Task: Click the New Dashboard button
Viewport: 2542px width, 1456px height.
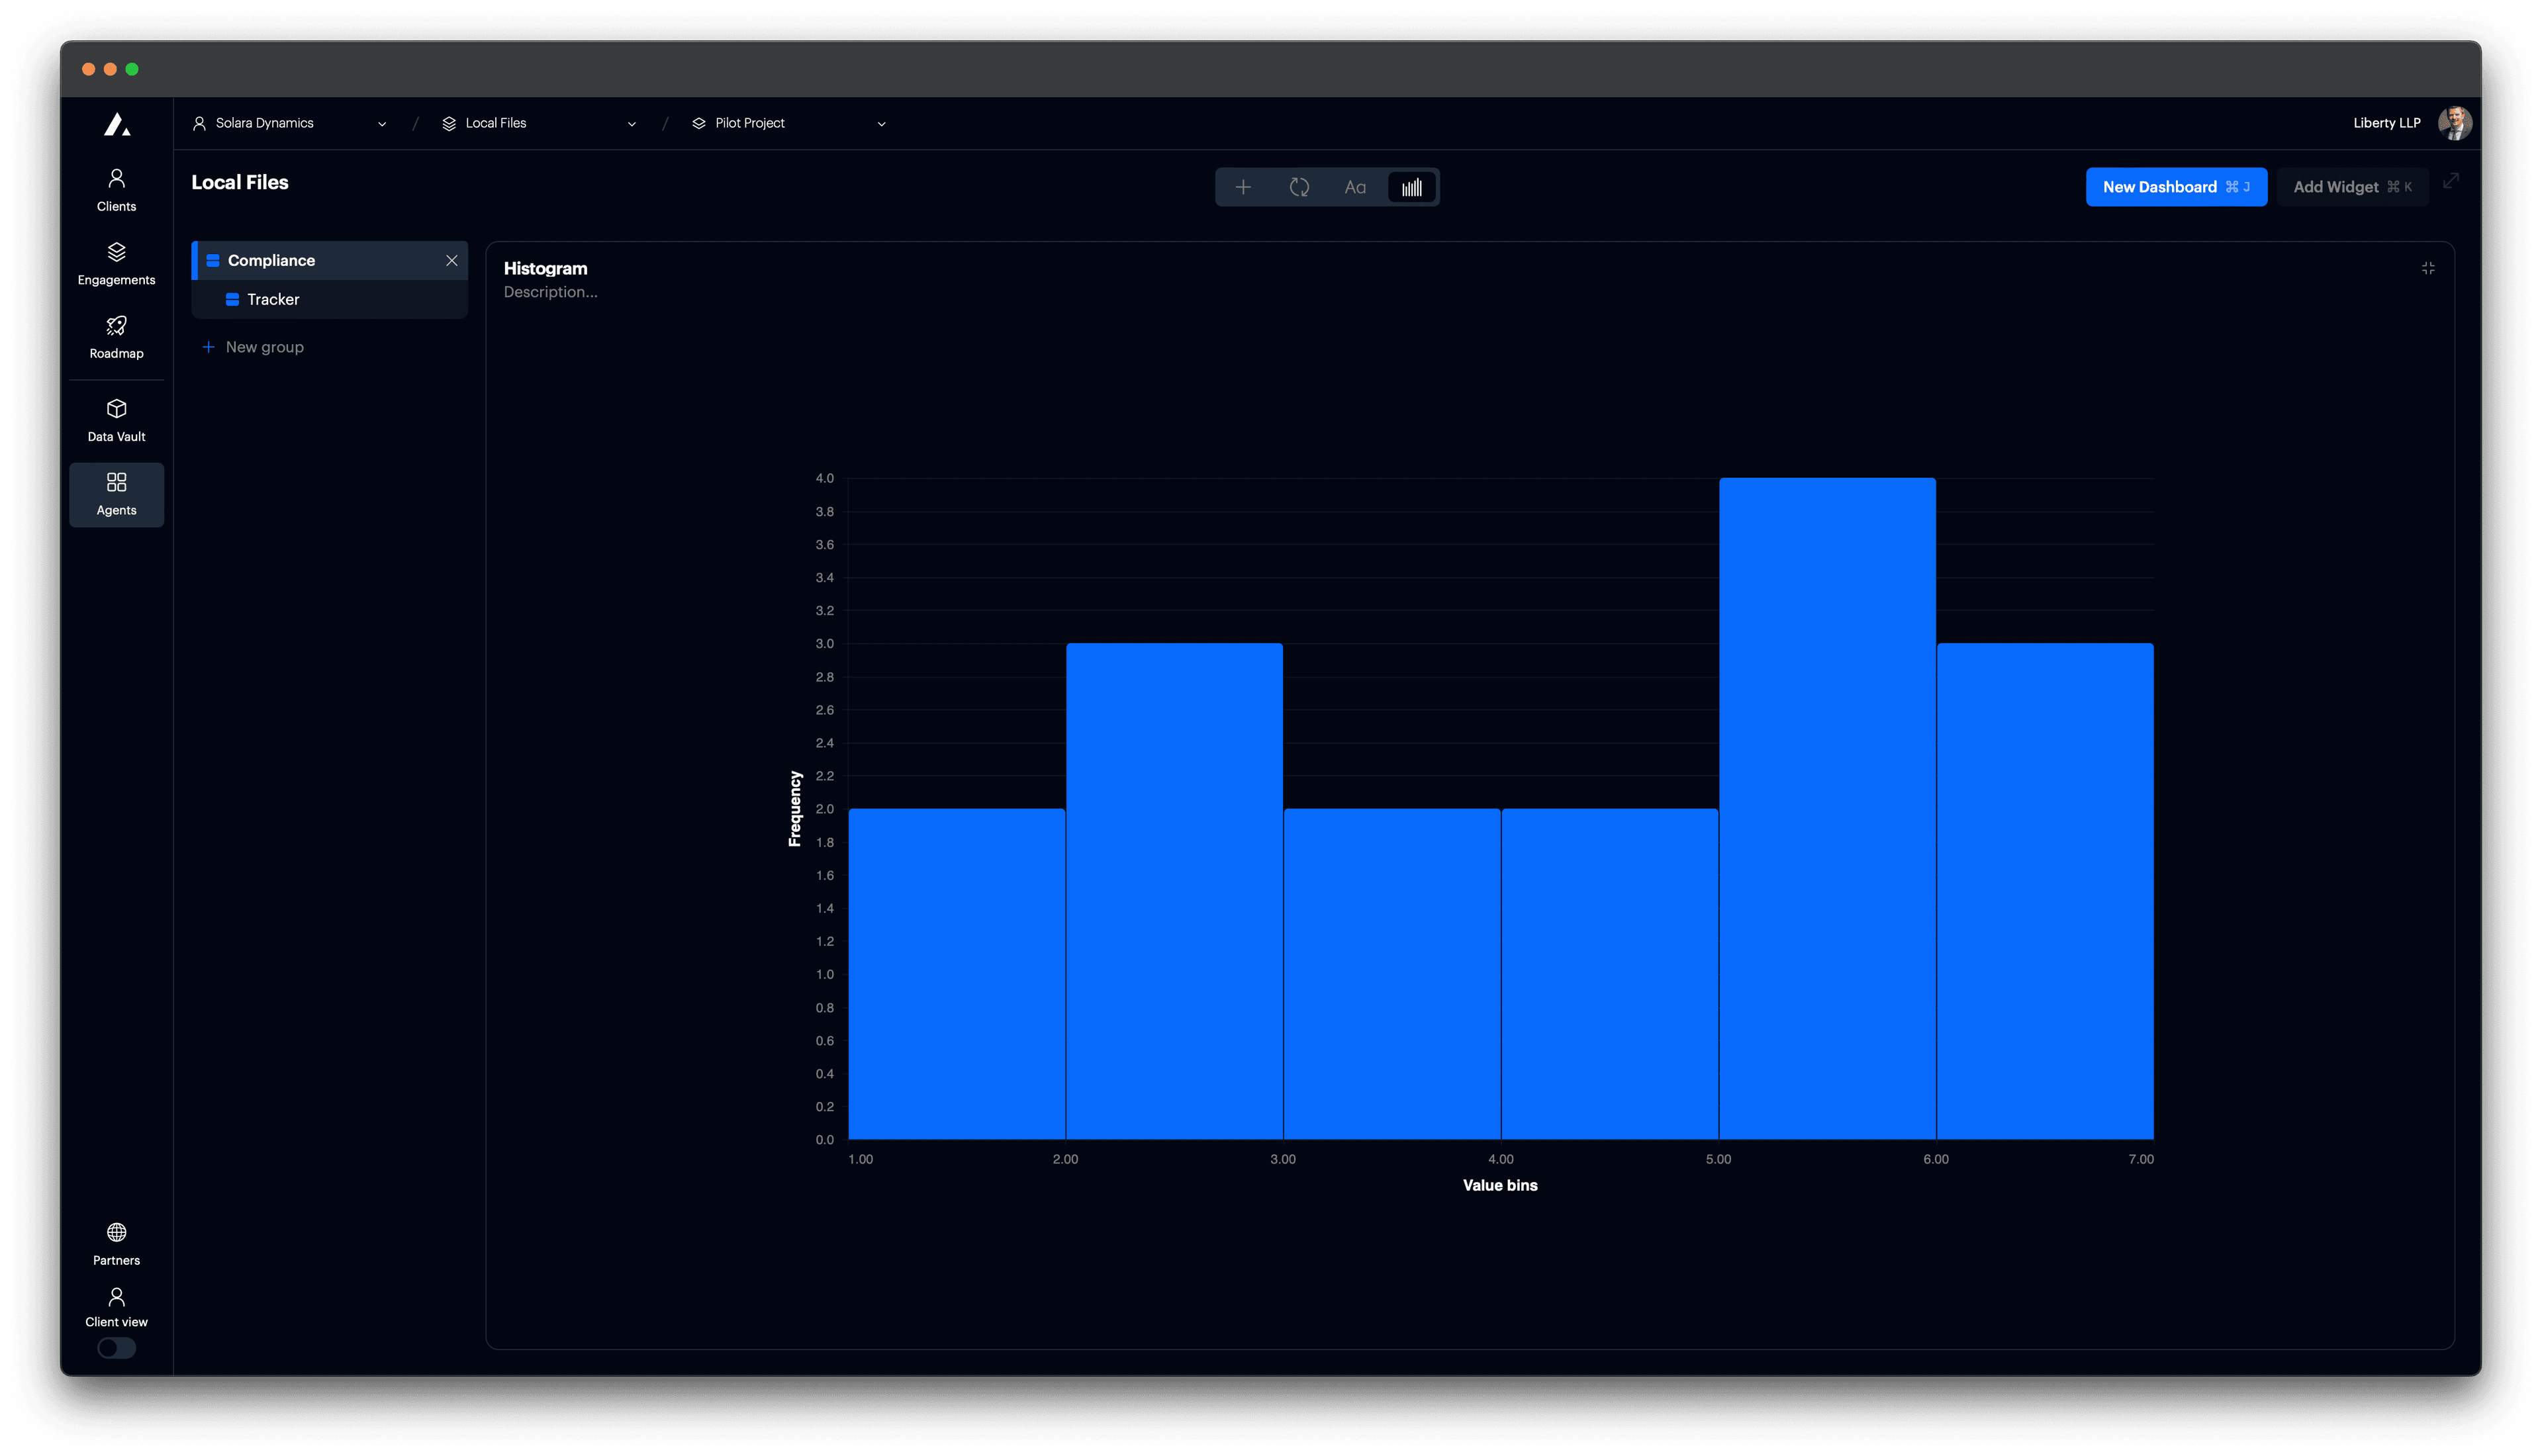Action: tap(2175, 187)
